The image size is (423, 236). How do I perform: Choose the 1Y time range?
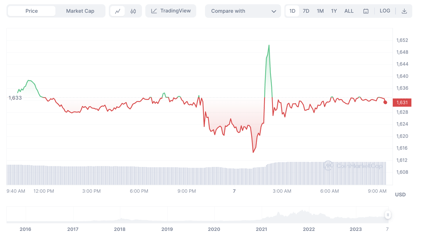tap(334, 11)
